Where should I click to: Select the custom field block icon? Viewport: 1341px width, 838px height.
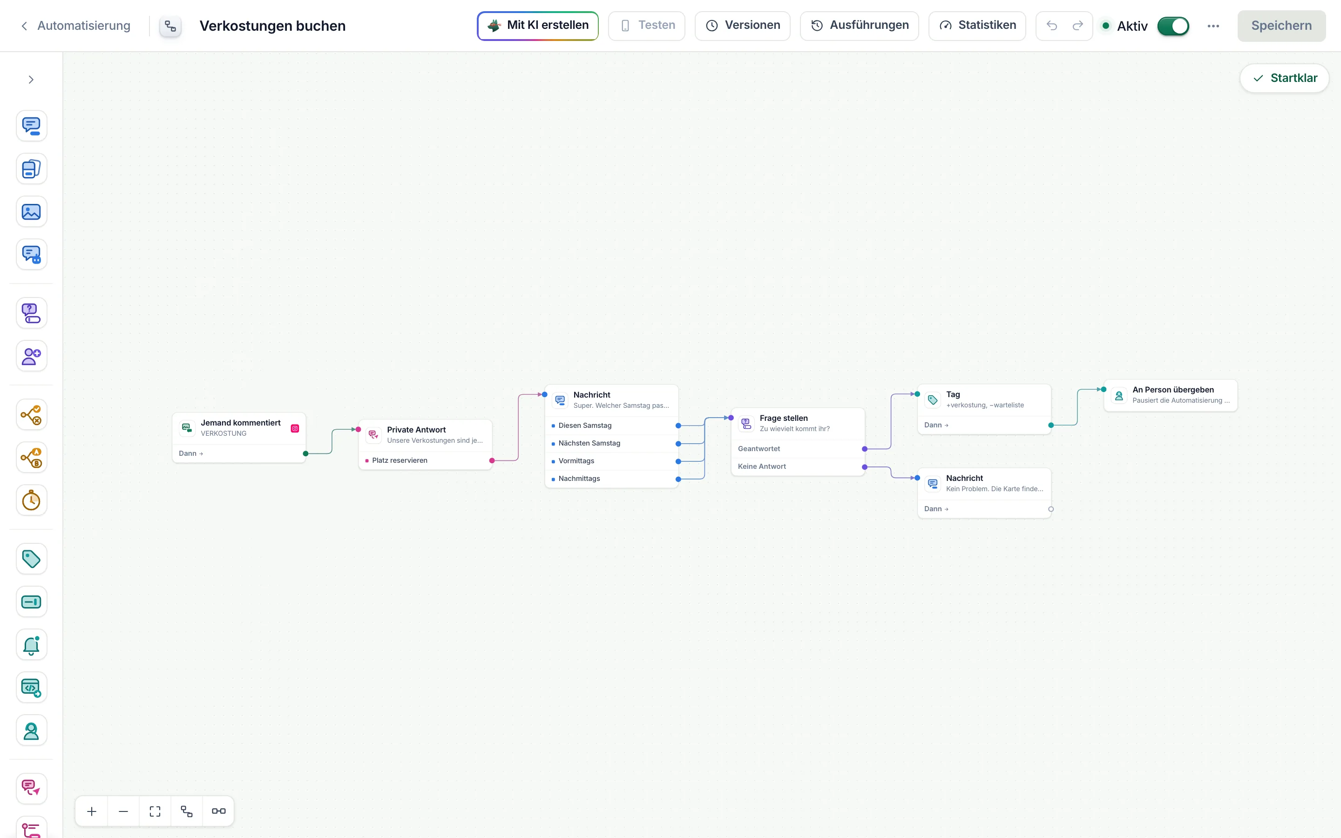tap(31, 602)
